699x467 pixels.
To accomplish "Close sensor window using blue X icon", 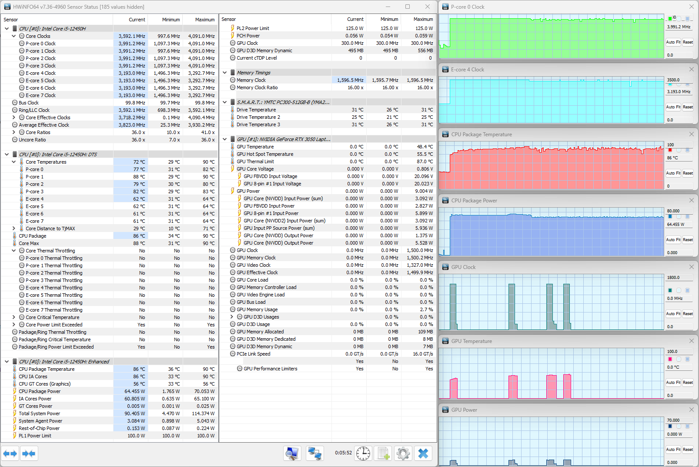I will tap(423, 454).
